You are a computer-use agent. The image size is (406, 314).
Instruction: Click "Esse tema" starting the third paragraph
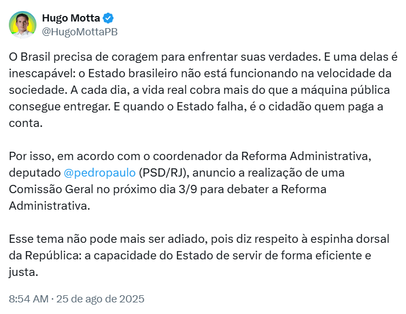36,239
